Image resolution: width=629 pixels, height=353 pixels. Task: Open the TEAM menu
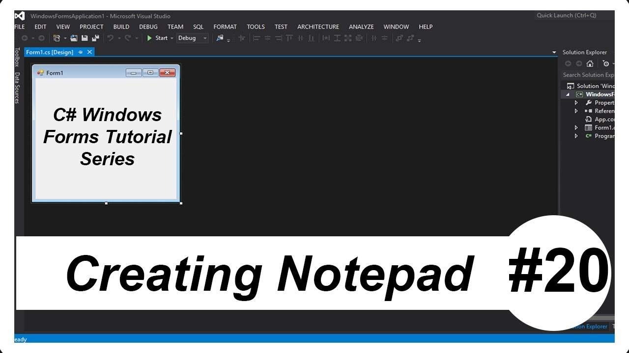click(x=175, y=26)
